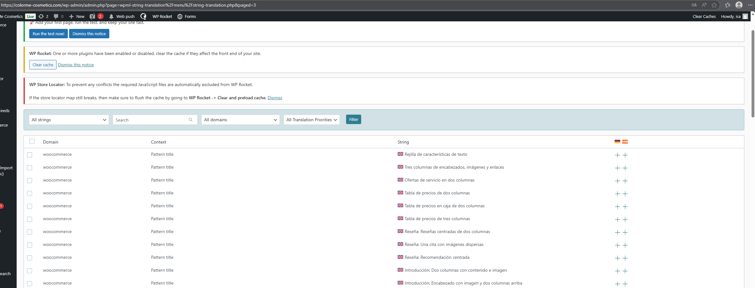Select the Una cita con imágenes dispersas checkbox

point(30,245)
